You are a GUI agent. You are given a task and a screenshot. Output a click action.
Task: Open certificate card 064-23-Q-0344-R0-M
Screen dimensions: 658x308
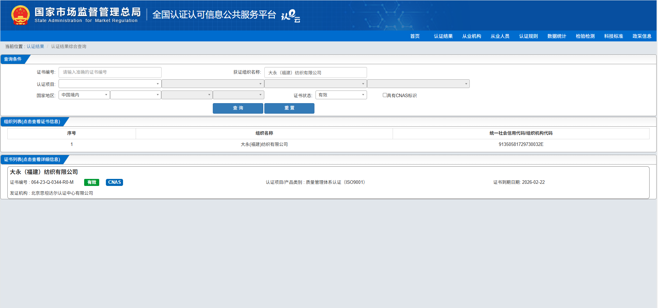(328, 182)
